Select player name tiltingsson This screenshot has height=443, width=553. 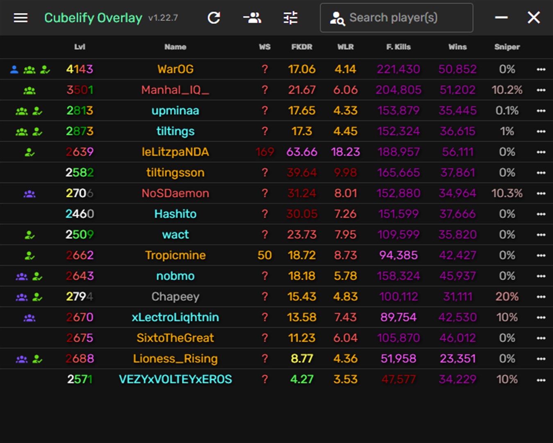point(175,173)
